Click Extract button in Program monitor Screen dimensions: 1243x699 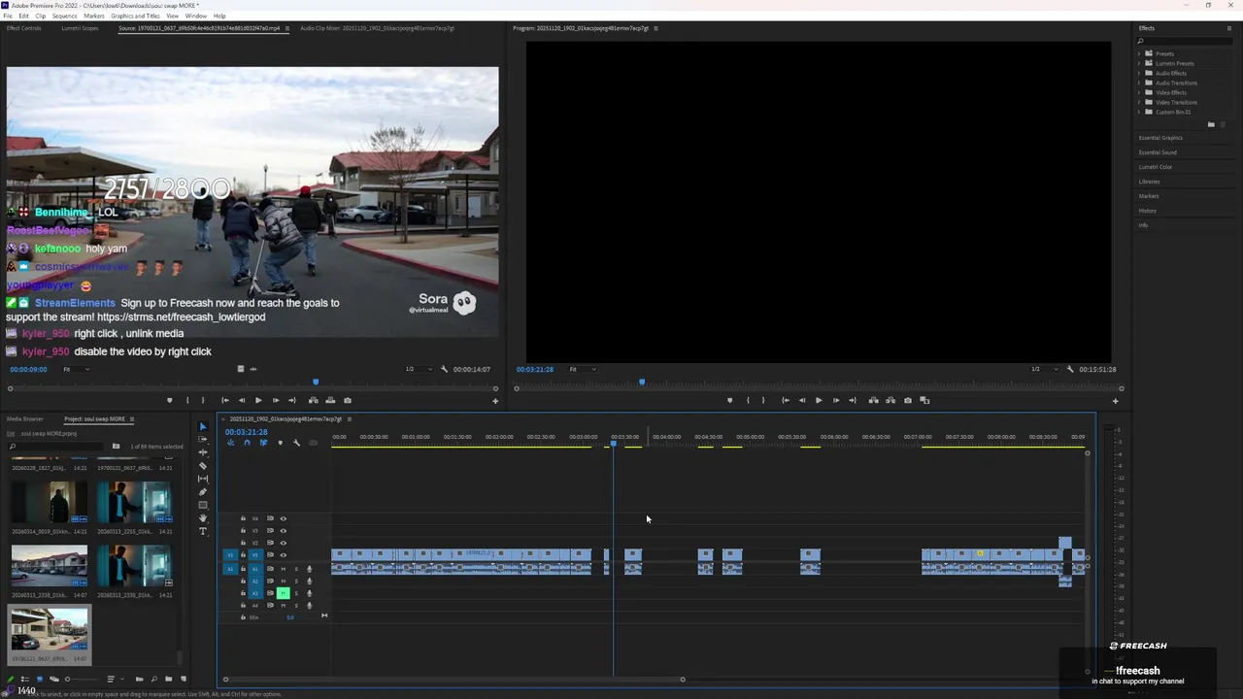[890, 400]
